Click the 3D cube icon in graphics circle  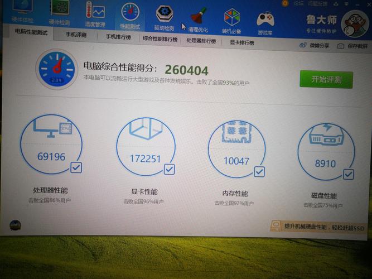(x=146, y=128)
